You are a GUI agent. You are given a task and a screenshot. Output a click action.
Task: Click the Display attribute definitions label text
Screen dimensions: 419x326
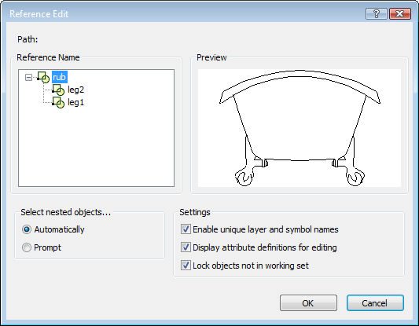[265, 247]
